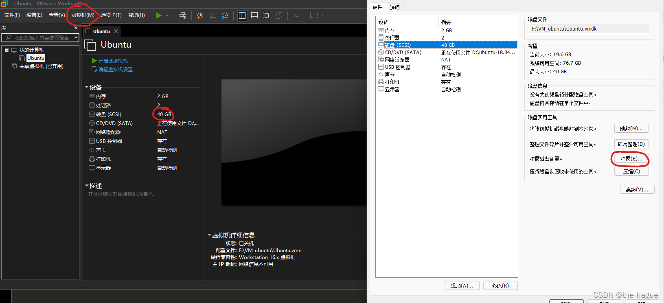Open the 查看(V) menu
664x303 pixels.
coord(57,15)
